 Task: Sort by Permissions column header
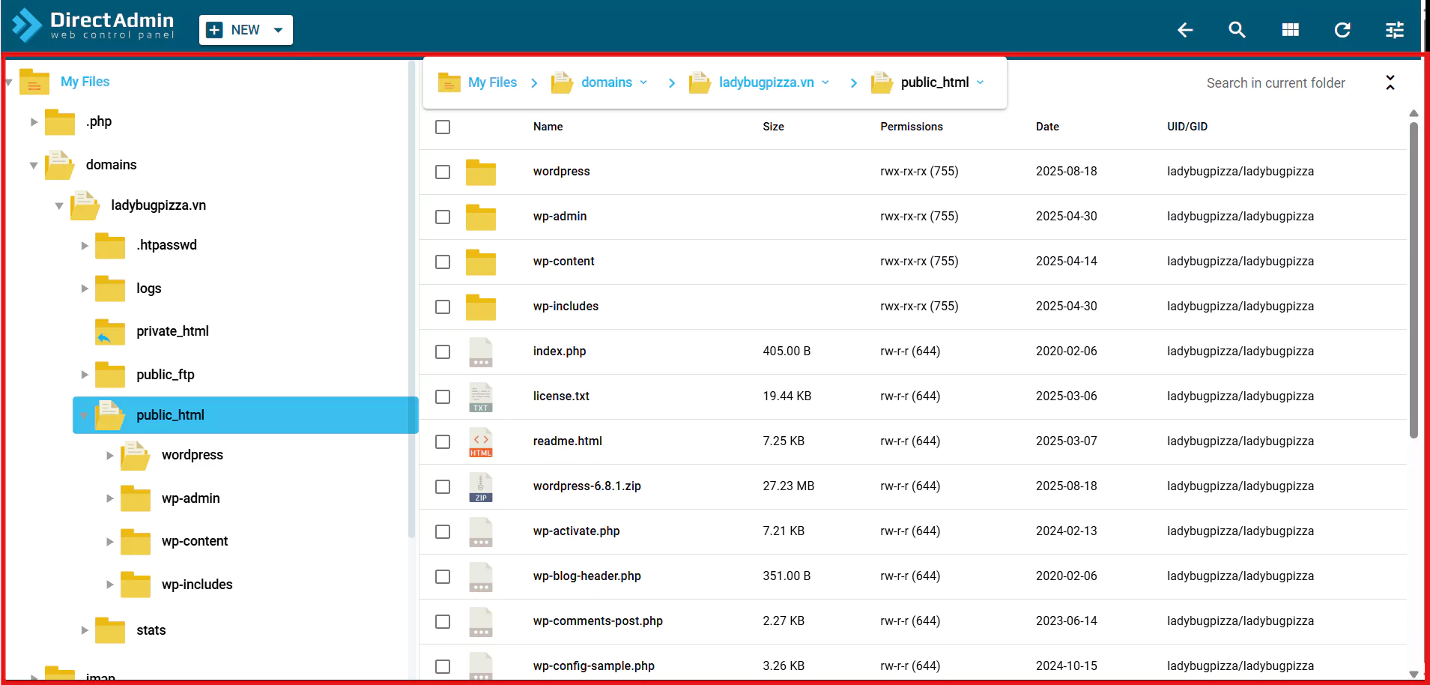[x=912, y=127]
